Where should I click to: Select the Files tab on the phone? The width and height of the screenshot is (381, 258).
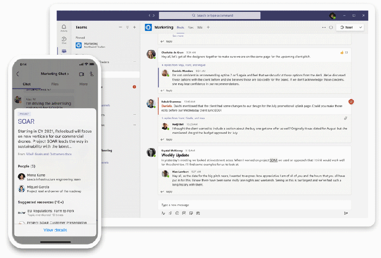55,84
